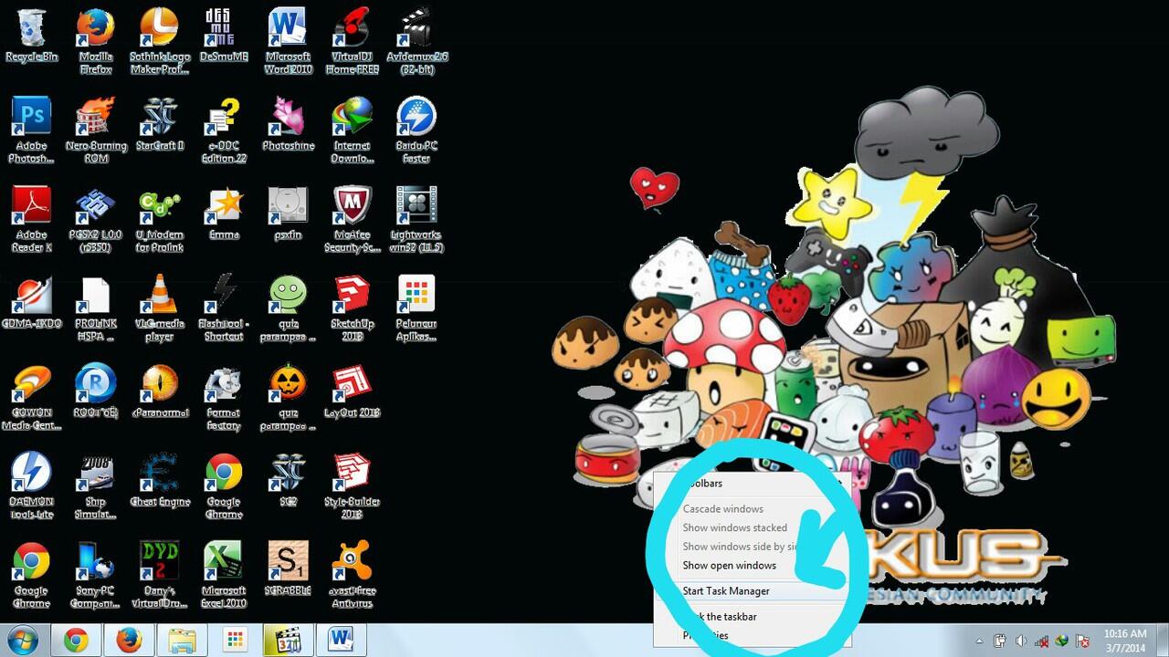Viewport: 1169px width, 657px height.
Task: Click the network signal tray icon
Action: (1042, 641)
